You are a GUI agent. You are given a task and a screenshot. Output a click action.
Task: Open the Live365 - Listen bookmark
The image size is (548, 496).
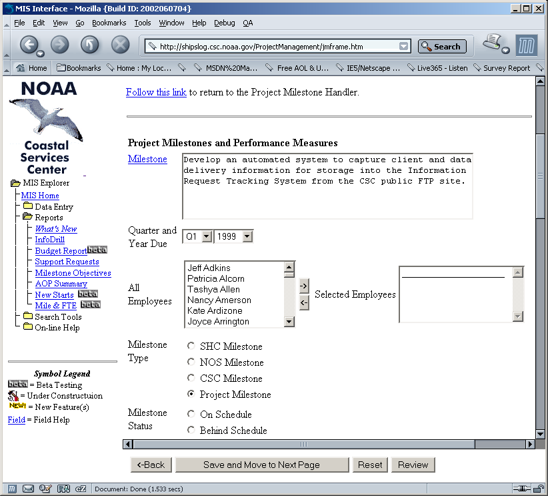point(438,68)
